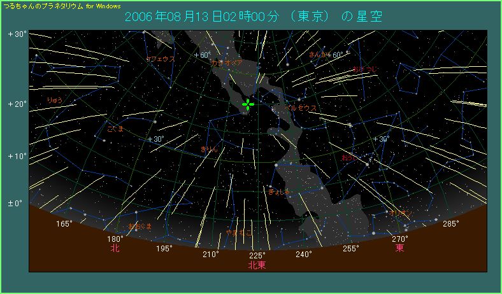This screenshot has height=294, width=502.
Task: Click the やまねこ constellation label
Action: click(x=238, y=233)
